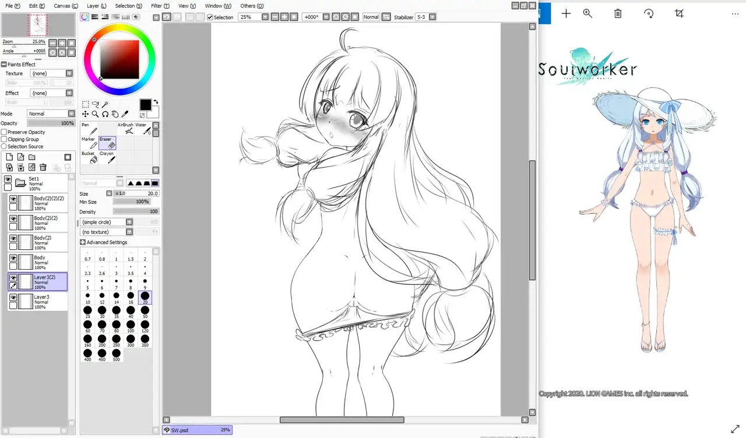
Task: Open the Canvas menu
Action: pyautogui.click(x=66, y=6)
